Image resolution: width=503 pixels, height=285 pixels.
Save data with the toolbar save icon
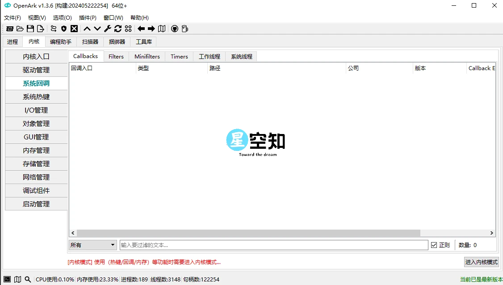tap(30, 29)
